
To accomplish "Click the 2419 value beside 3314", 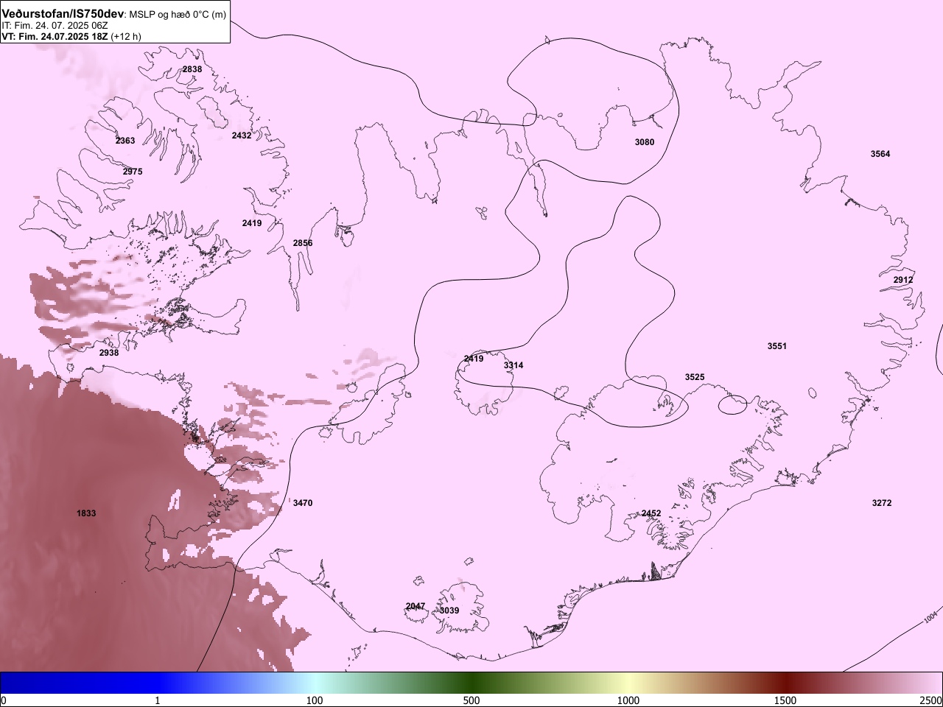I will click(474, 359).
